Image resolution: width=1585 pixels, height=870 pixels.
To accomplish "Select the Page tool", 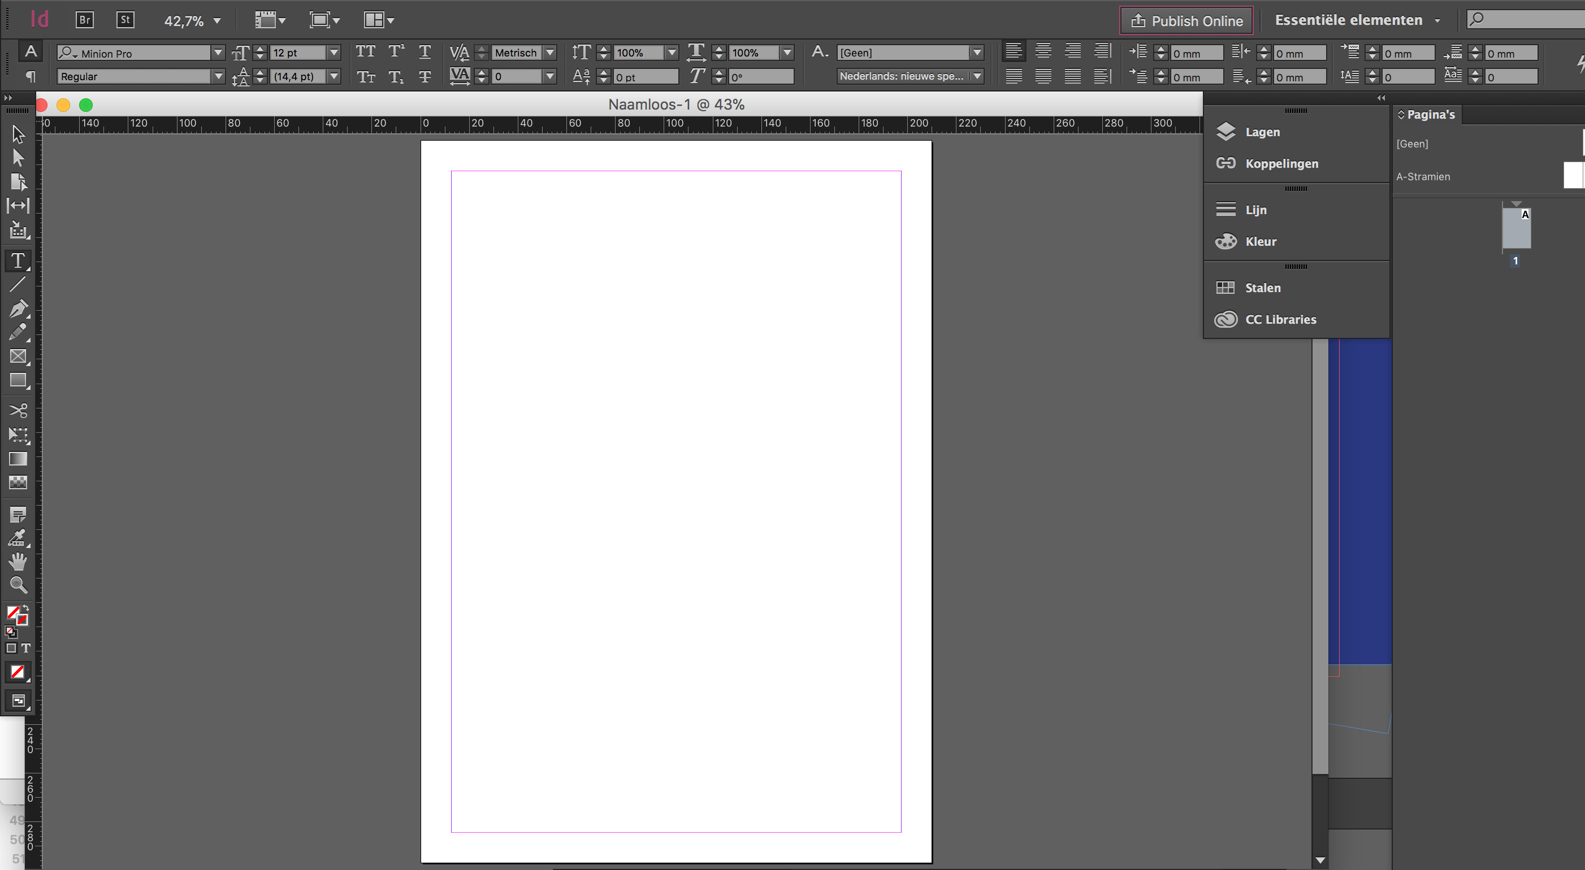I will tap(18, 181).
